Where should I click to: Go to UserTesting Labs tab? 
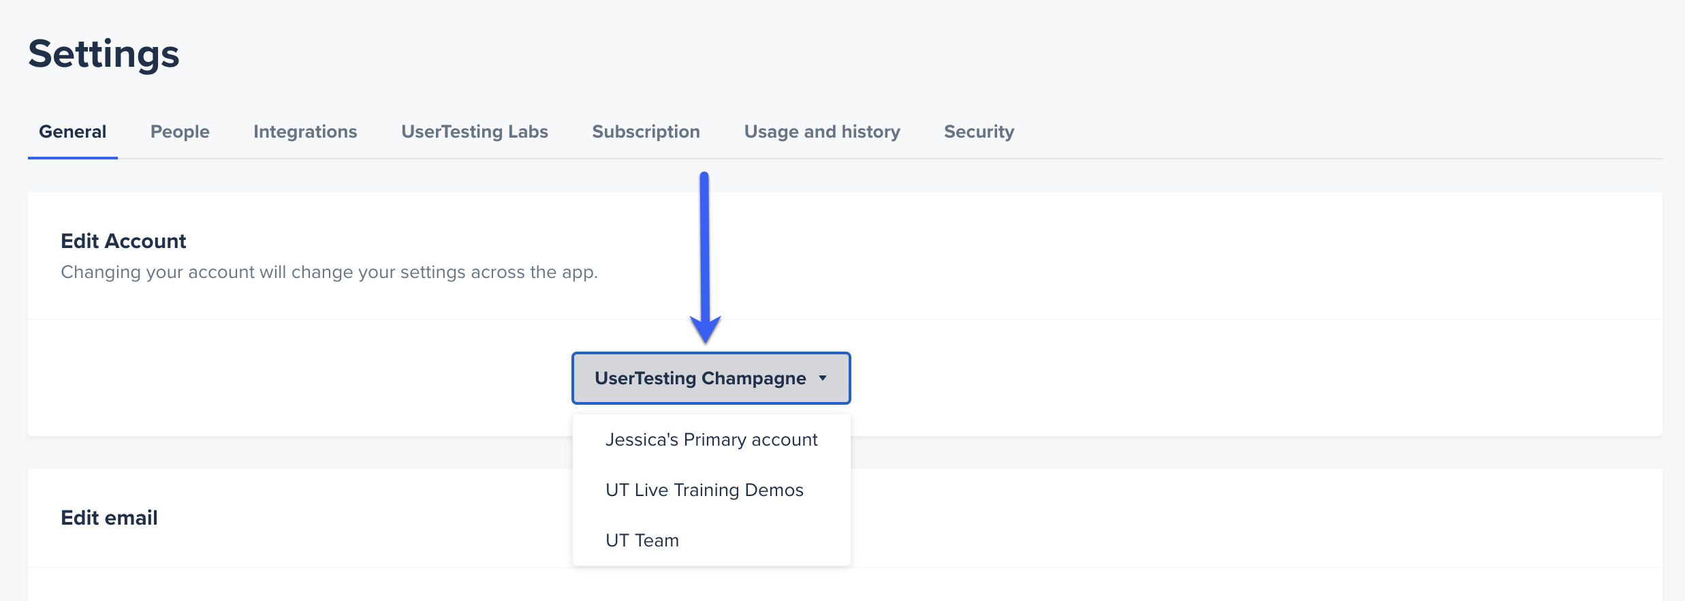[x=475, y=132]
